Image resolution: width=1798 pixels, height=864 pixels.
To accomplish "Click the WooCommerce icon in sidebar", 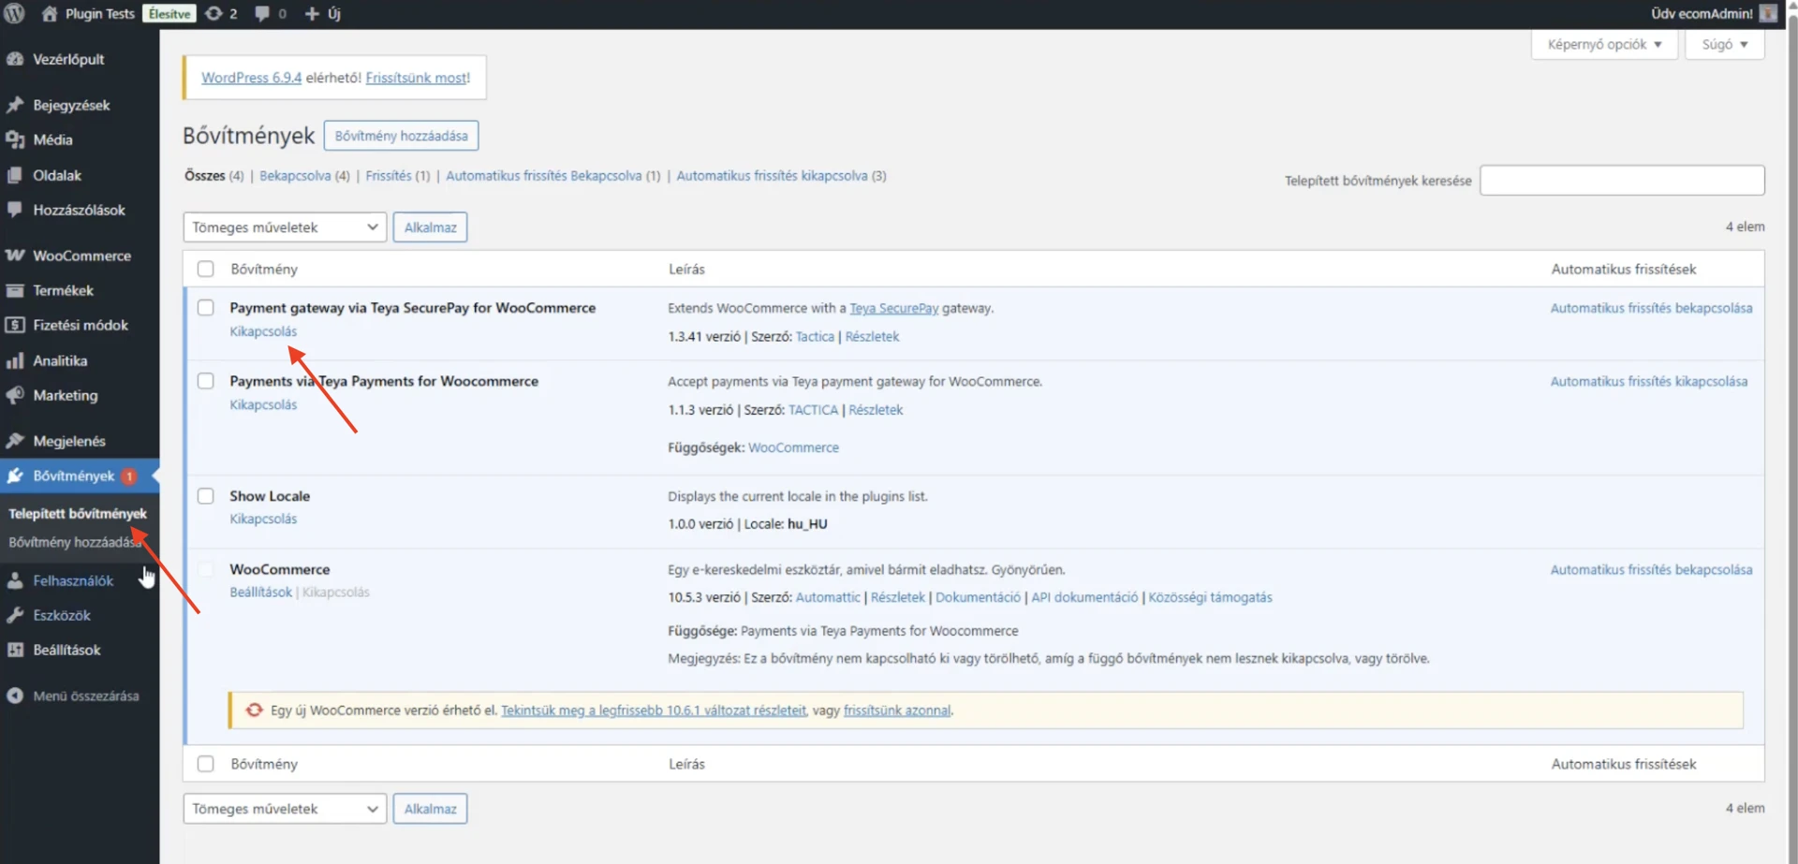I will coord(15,256).
